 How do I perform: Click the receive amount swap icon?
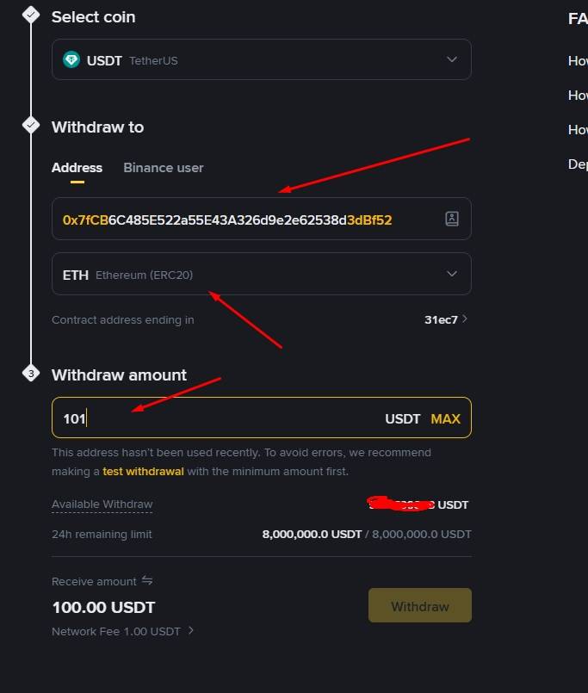pyautogui.click(x=147, y=581)
